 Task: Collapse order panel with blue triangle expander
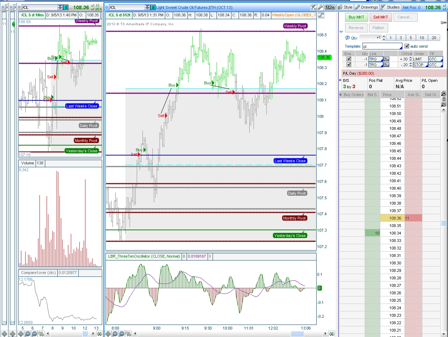pos(341,32)
